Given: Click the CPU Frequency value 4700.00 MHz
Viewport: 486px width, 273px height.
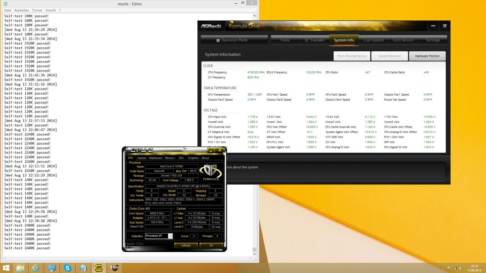Looking at the screenshot, I should (x=256, y=72).
